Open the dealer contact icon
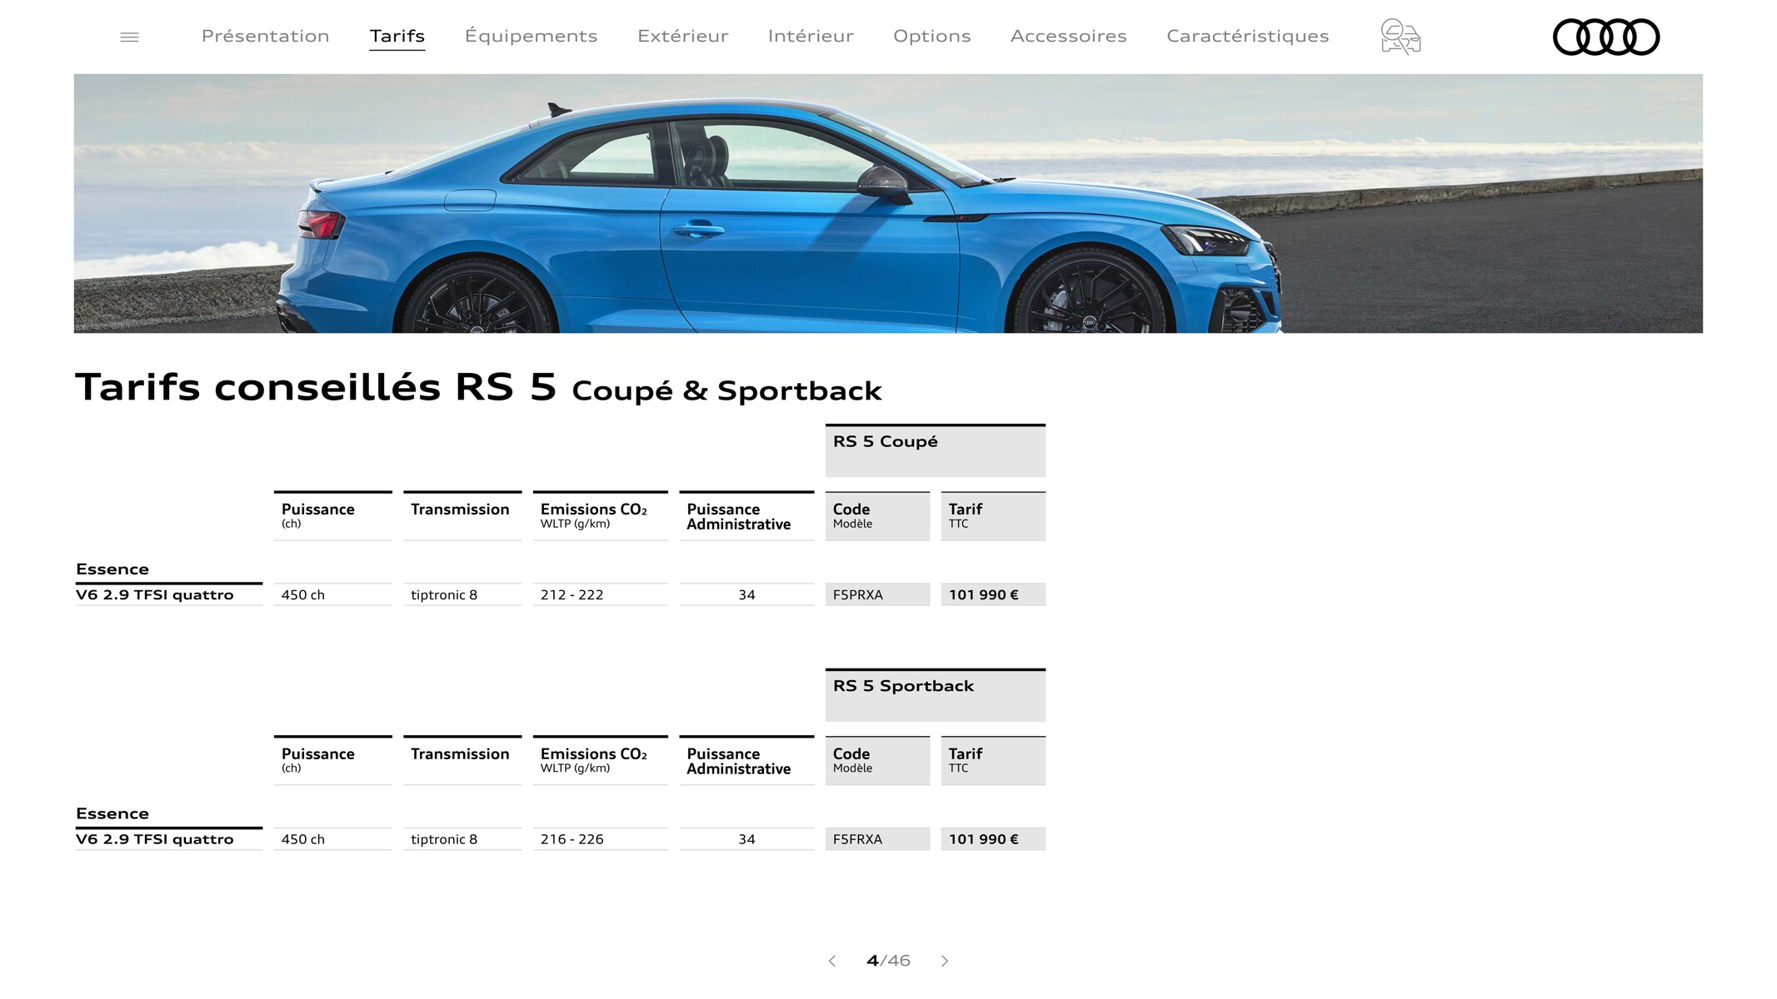Viewport: 1777px width, 999px height. pyautogui.click(x=1400, y=37)
